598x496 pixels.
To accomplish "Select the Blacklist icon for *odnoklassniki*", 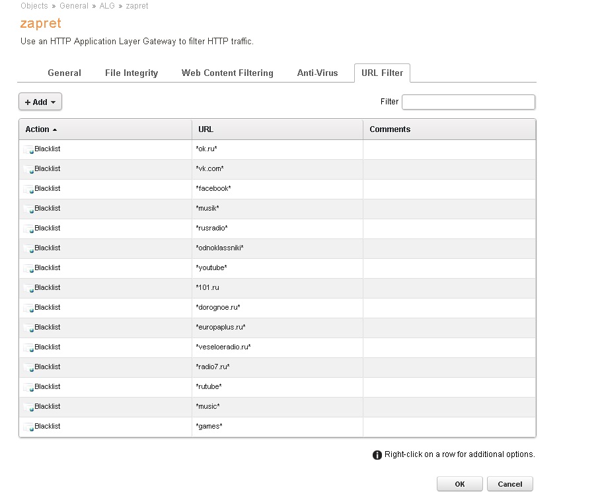I will (29, 249).
